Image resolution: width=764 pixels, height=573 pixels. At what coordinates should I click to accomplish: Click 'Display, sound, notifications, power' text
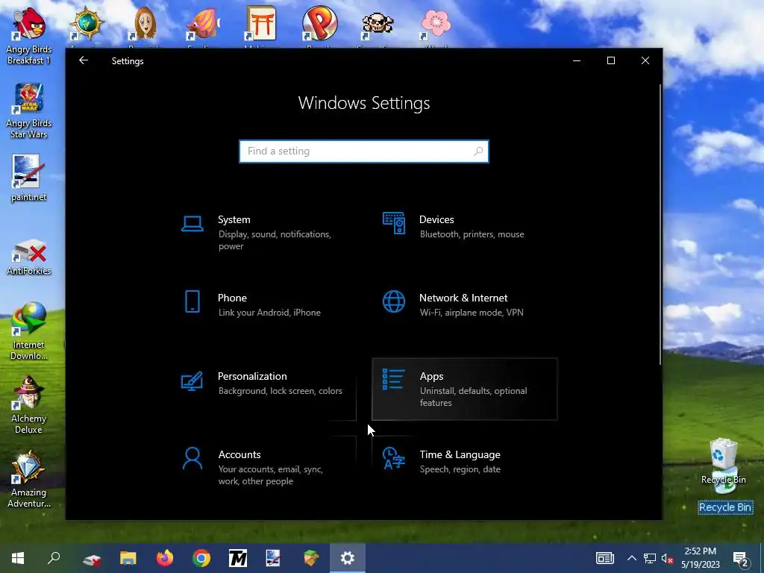coord(275,240)
